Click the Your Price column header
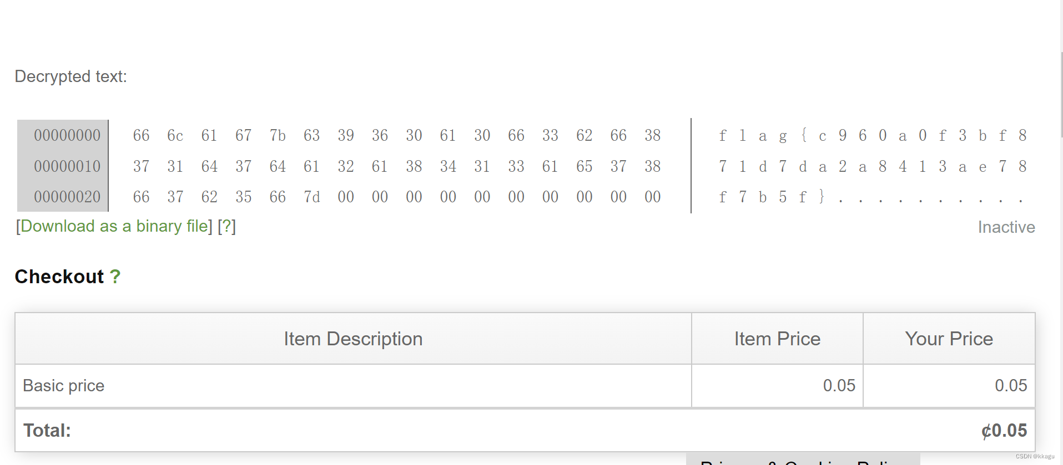The image size is (1063, 465). 949,339
